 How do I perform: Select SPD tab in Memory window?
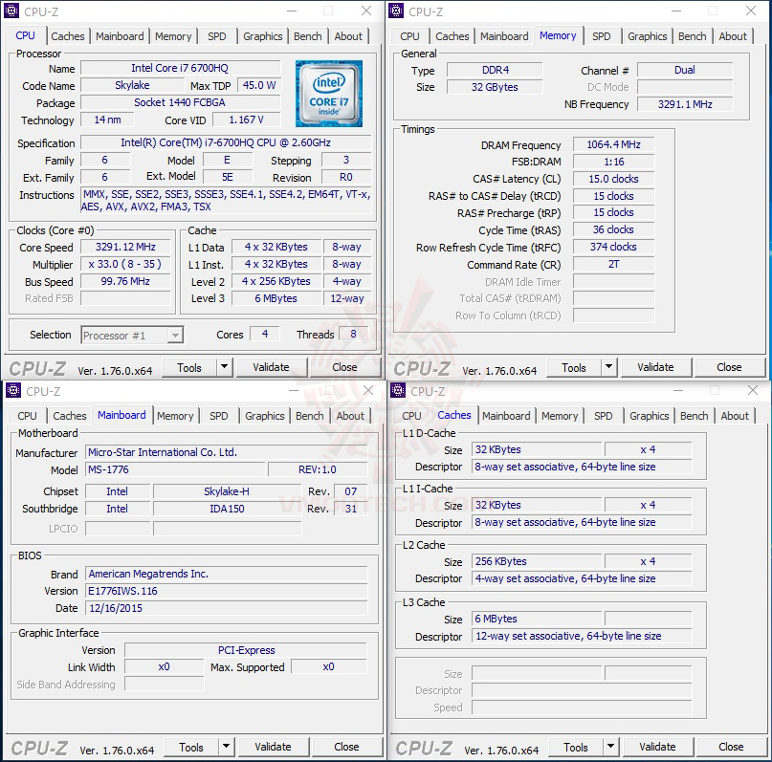coord(601,36)
